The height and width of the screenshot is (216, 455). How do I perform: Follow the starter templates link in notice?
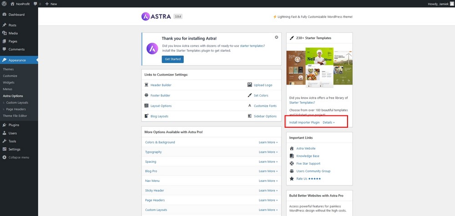pos(252,46)
